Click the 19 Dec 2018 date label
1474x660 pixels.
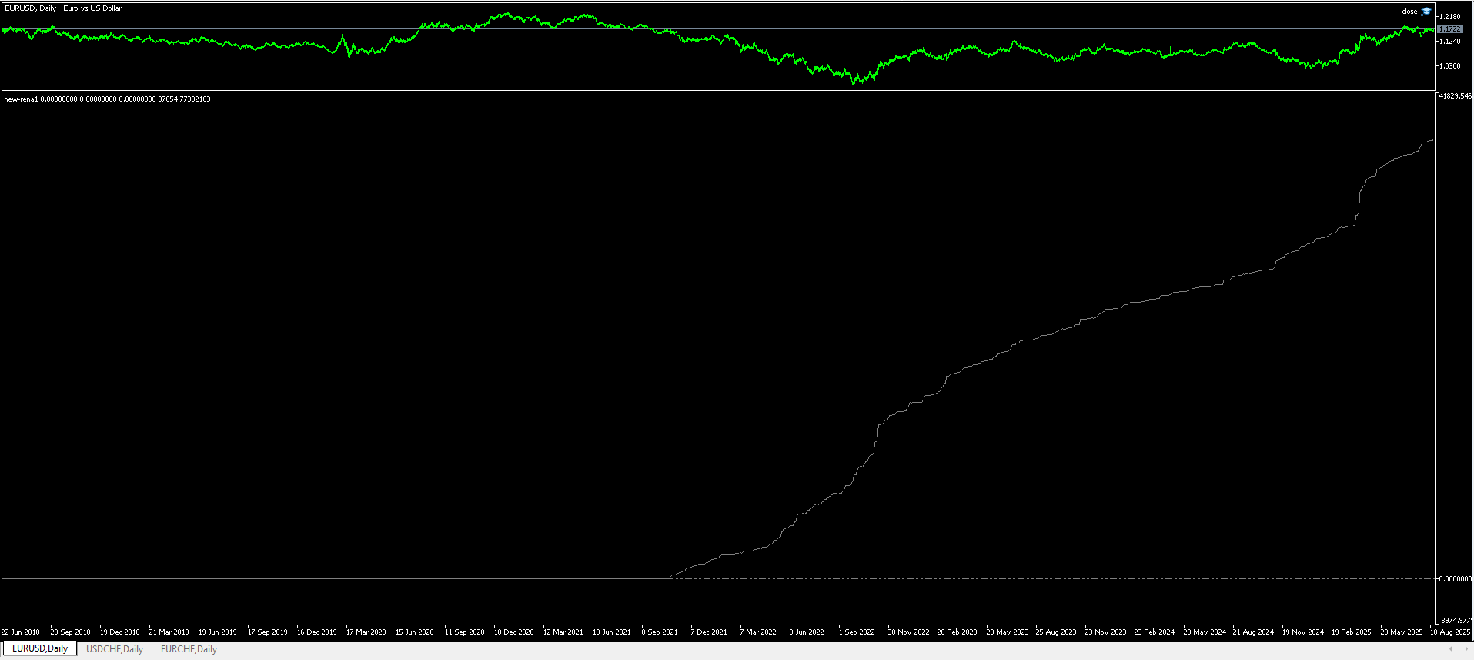(x=119, y=632)
